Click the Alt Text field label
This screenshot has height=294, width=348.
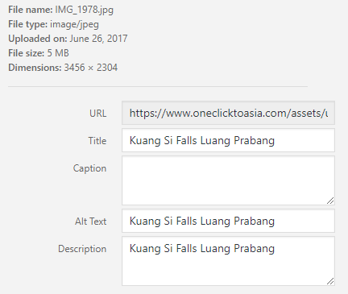pos(91,222)
